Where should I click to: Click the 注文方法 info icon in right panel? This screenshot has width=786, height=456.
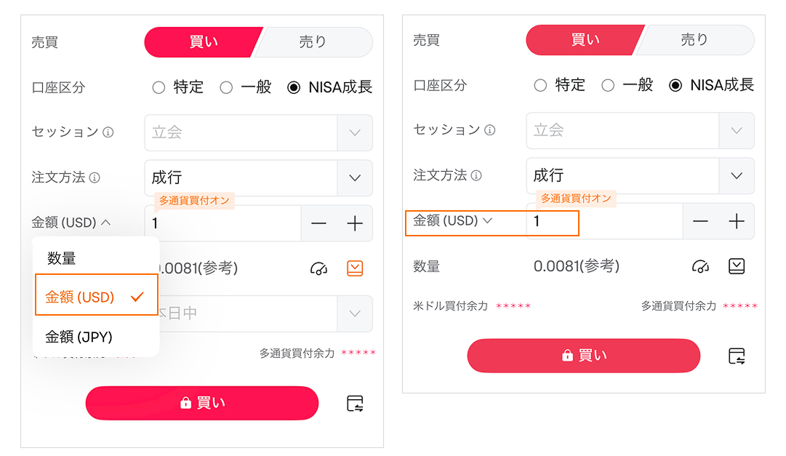click(476, 175)
